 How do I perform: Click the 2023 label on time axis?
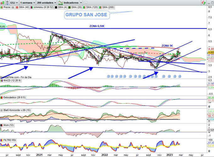pos(170,155)
